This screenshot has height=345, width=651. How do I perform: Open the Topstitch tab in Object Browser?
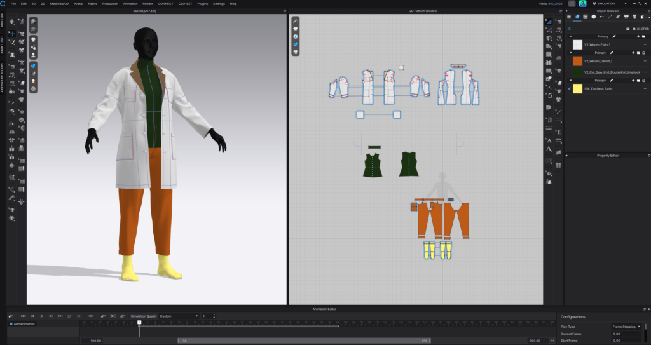click(610, 17)
